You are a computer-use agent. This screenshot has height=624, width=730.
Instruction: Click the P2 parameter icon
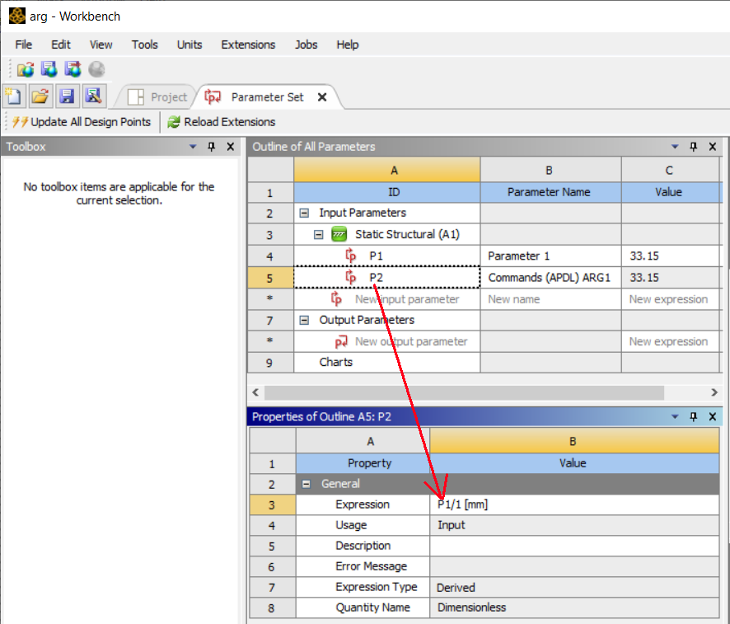pos(352,277)
